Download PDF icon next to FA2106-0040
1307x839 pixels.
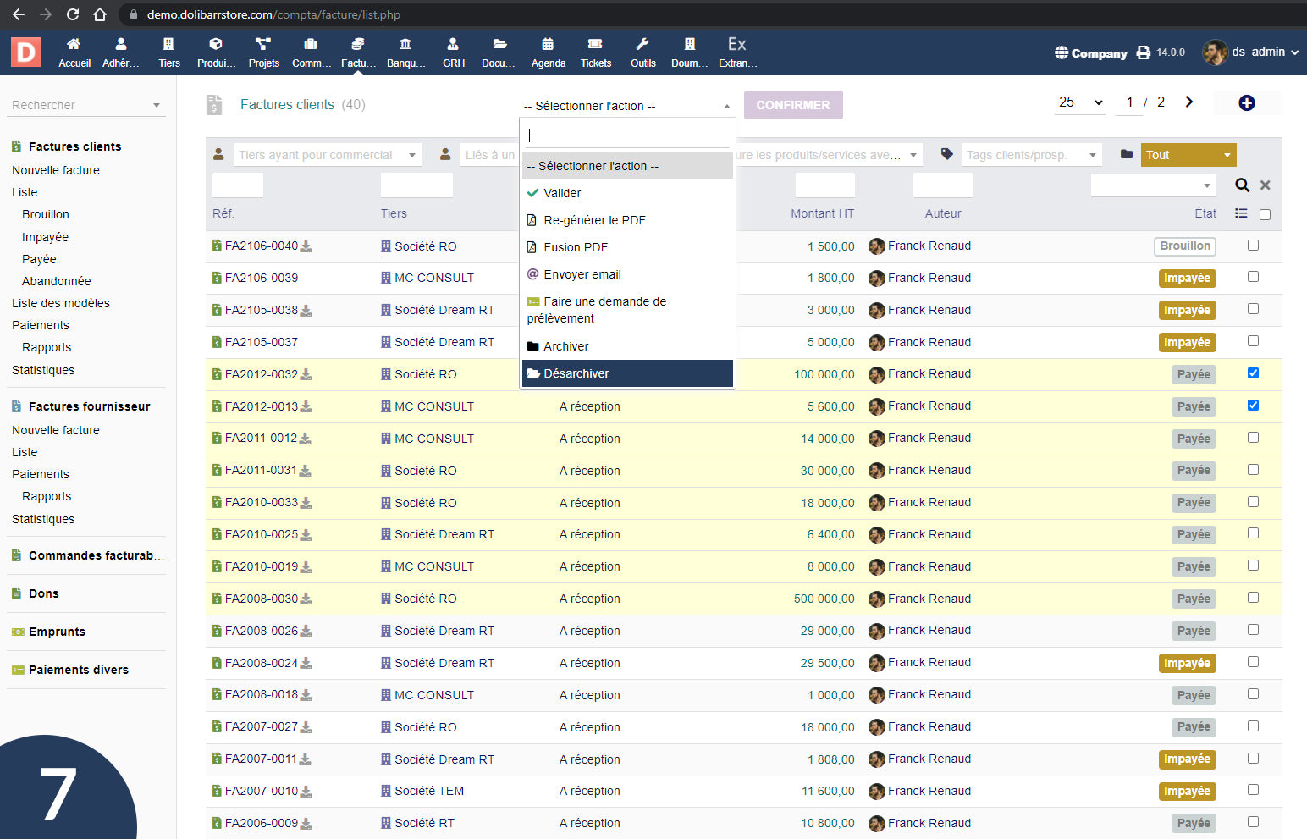[306, 246]
